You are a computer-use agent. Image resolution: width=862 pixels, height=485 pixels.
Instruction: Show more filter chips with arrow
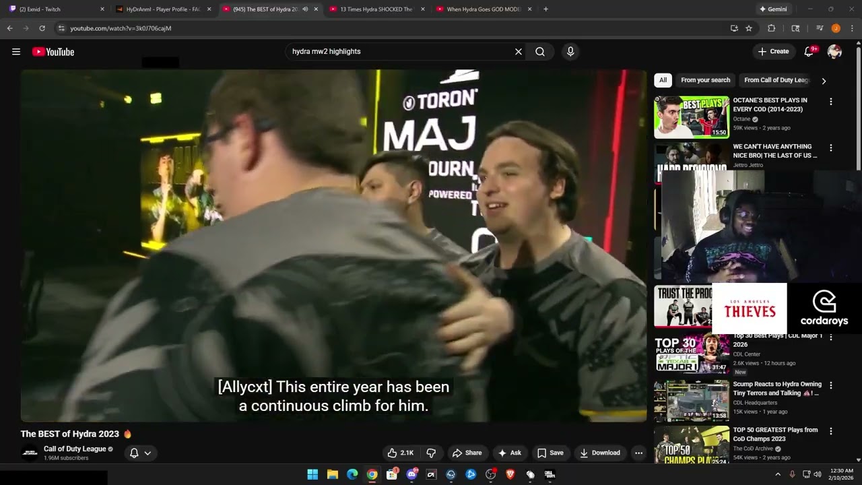click(x=824, y=81)
